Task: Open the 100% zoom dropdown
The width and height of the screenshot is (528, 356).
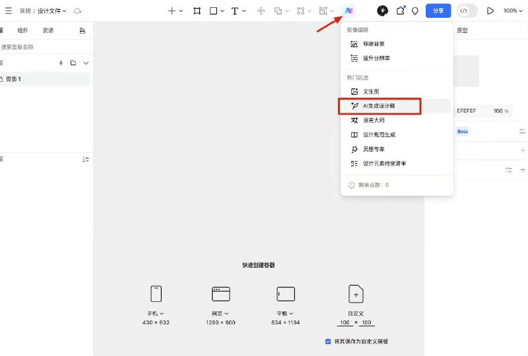Action: pos(513,11)
